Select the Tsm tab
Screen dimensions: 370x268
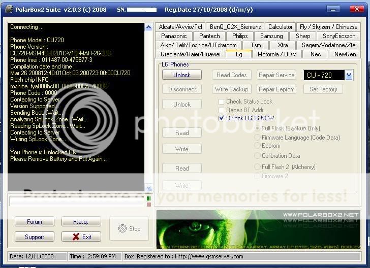pyautogui.click(x=256, y=45)
